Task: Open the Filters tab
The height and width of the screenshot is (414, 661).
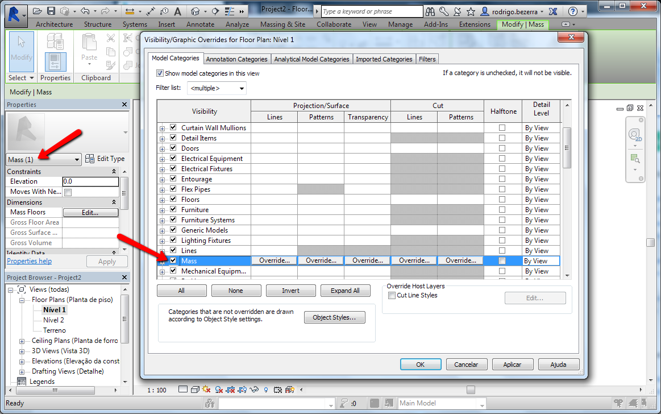Action: (x=427, y=59)
